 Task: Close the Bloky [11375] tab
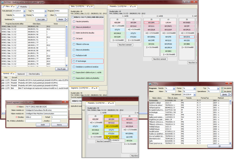click(92, 7)
